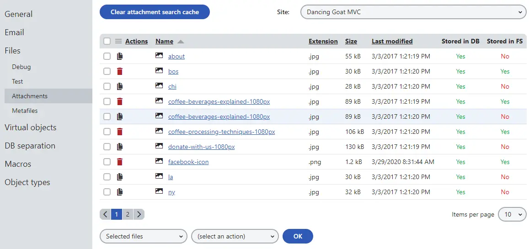Toggle the select-all checkbox in table header
Viewport: 529px width, 249px height.
click(107, 41)
